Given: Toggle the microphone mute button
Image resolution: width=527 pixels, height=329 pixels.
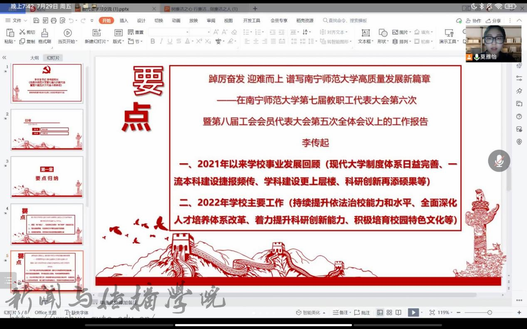Looking at the screenshot, I should [499, 161].
